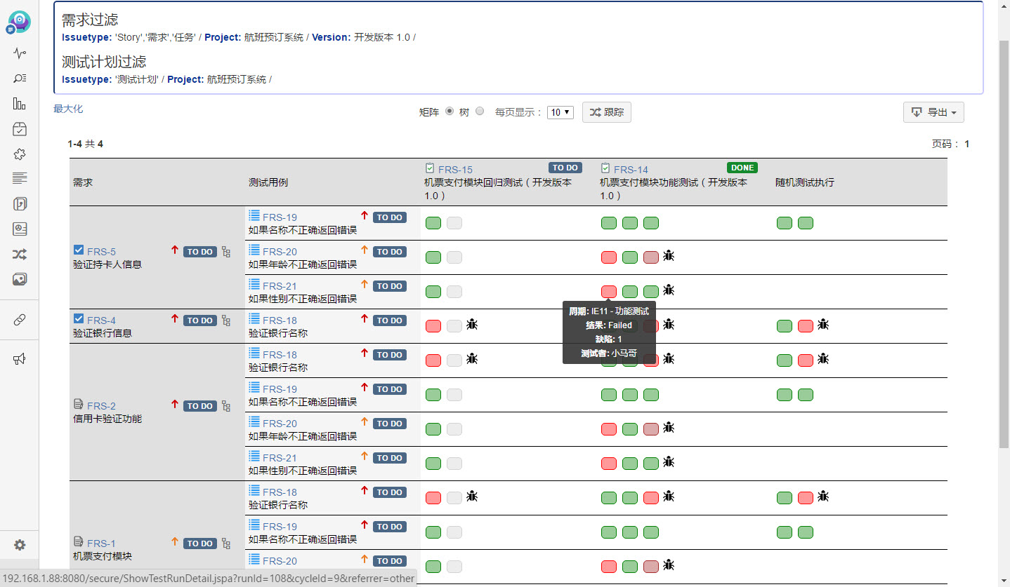Click the test plan icon beside FRS-14
1010x587 pixels.
(605, 168)
